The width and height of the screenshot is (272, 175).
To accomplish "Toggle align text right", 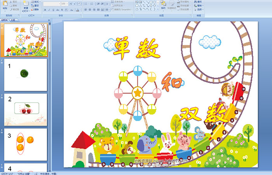I will click(x=94, y=10).
